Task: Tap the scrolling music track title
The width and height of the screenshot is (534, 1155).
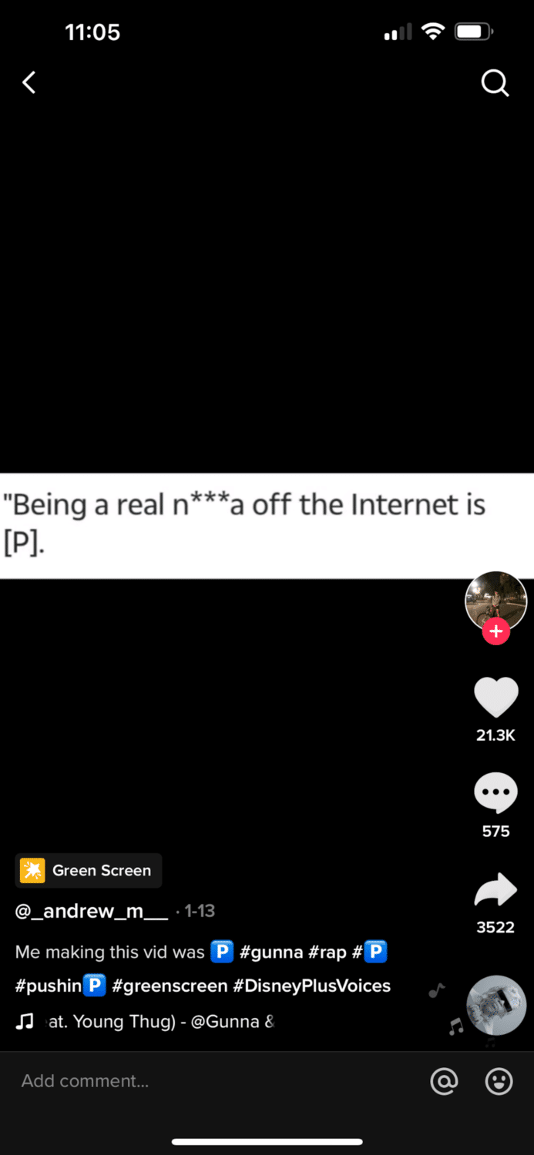Action: 161,1022
